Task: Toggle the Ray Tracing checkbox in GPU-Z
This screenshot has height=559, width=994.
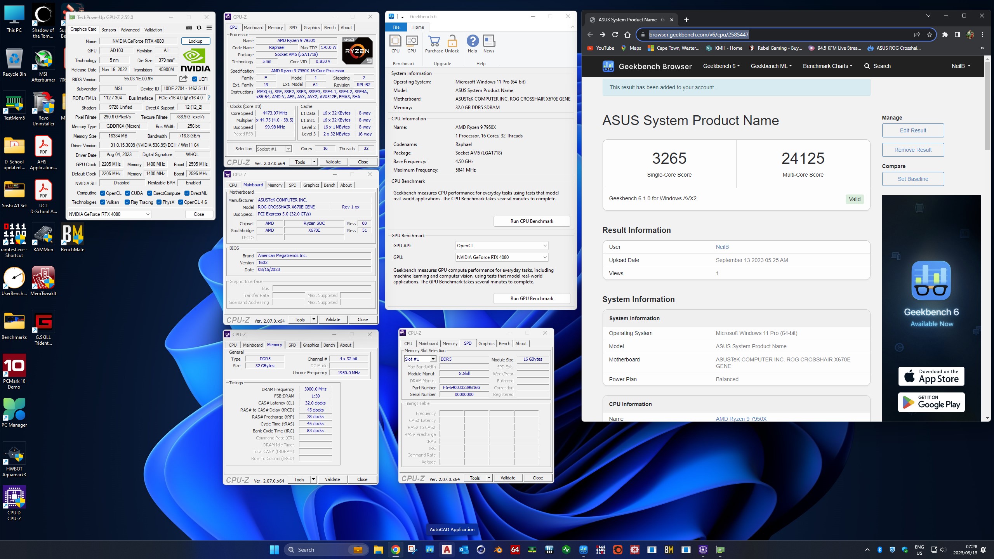Action: (x=127, y=202)
